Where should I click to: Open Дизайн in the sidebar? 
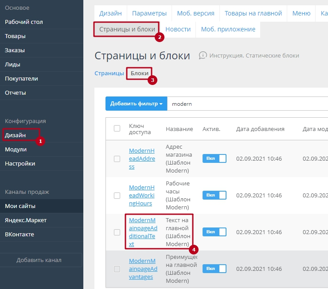[16, 135]
